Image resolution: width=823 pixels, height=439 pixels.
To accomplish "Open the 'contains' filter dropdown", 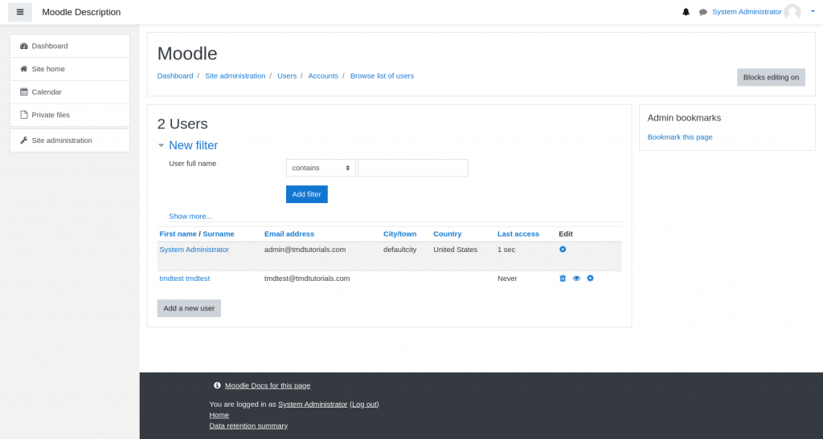I will tap(321, 168).
